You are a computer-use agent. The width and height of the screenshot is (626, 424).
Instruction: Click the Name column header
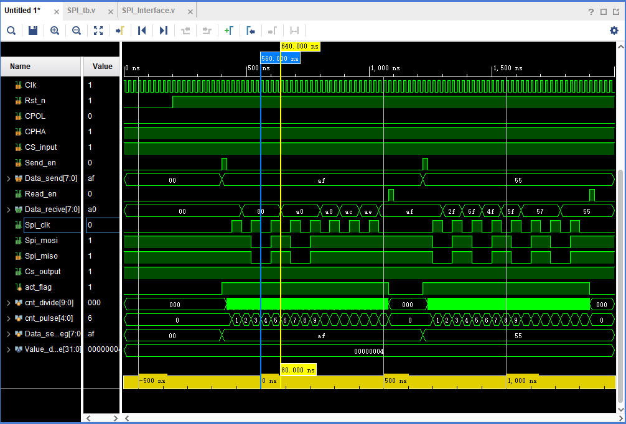40,67
